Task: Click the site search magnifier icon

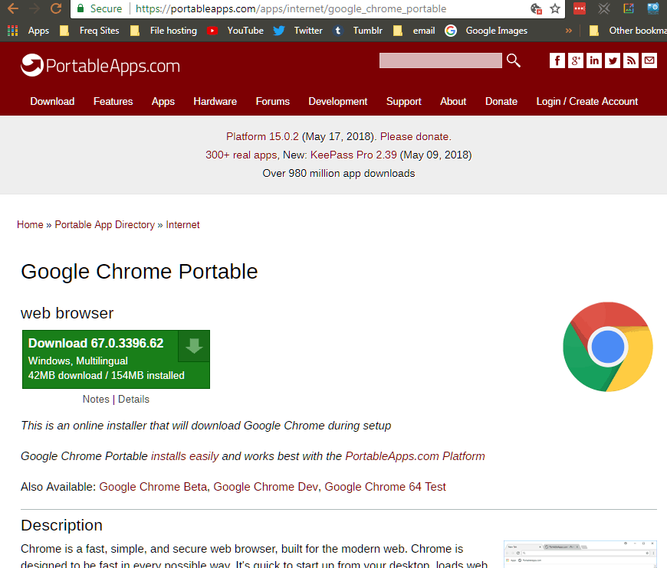Action: point(514,60)
